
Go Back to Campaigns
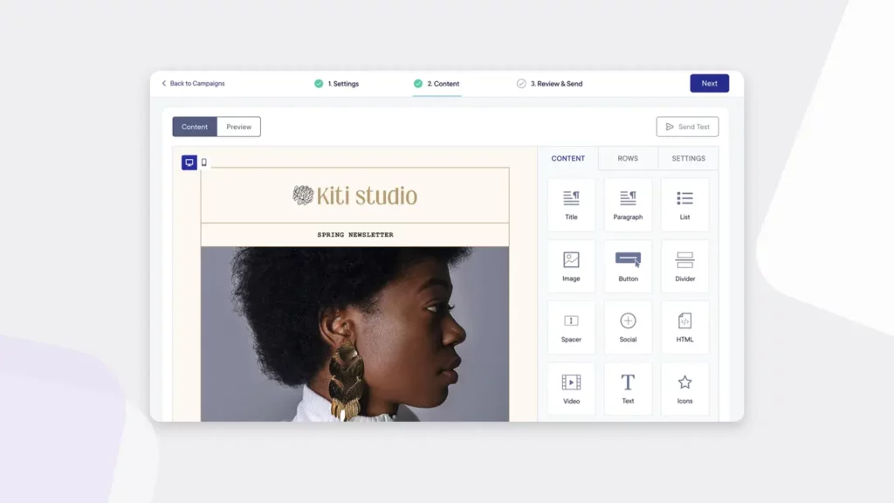pos(193,83)
